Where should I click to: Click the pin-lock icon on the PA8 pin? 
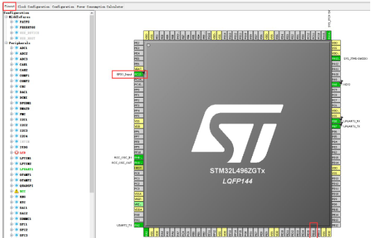(x=341, y=82)
